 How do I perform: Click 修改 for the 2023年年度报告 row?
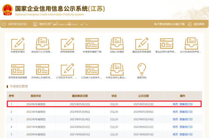pyautogui.click(x=175, y=112)
